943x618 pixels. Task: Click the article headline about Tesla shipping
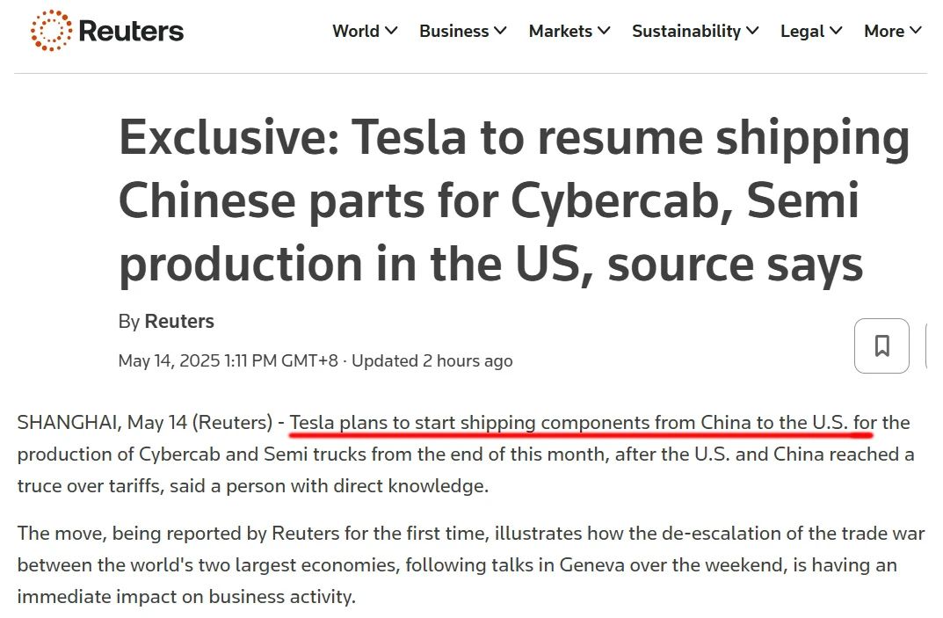tap(514, 201)
